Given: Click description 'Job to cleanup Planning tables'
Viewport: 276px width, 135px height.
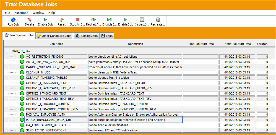Looking at the screenshot, I should (135, 78).
